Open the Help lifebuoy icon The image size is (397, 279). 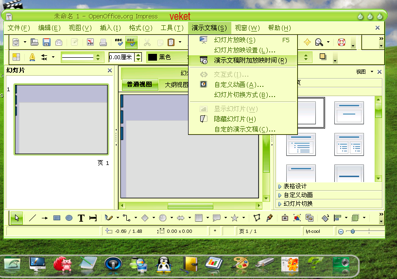[342, 42]
